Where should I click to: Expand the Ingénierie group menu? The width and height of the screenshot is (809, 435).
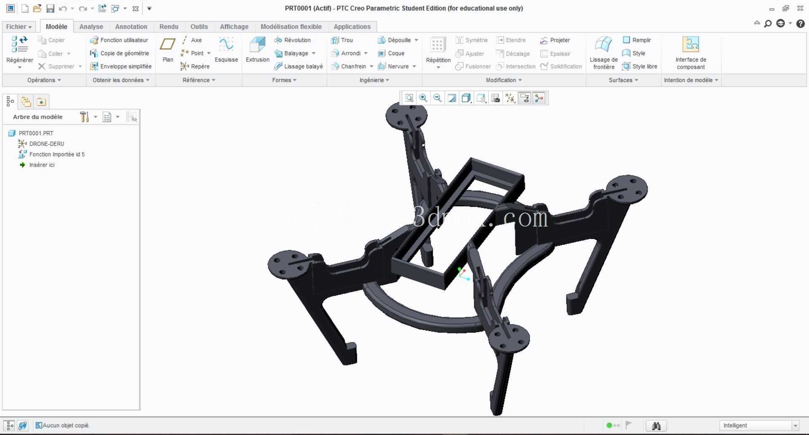click(374, 80)
